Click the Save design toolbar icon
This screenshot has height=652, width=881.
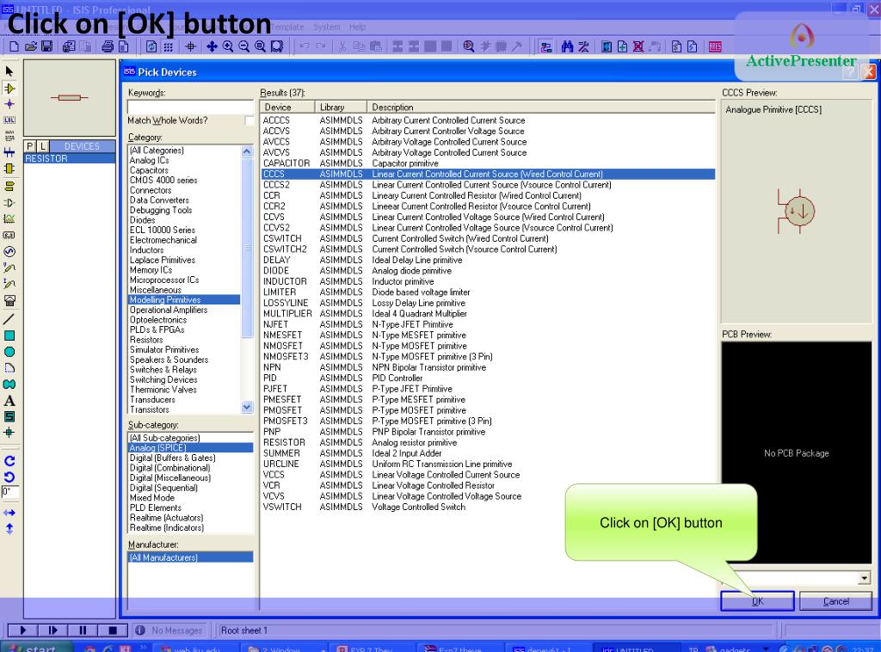(46, 46)
